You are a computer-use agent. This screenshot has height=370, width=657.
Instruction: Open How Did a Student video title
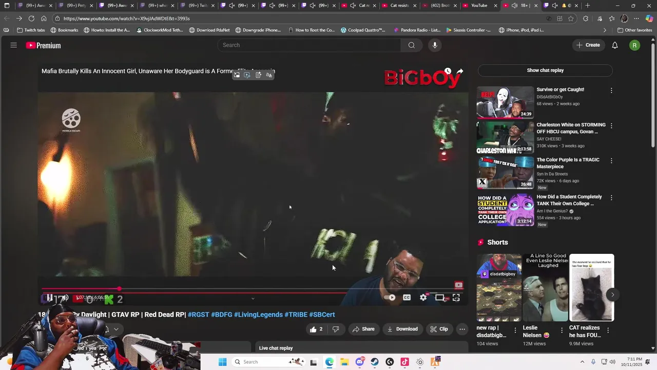[x=569, y=200]
